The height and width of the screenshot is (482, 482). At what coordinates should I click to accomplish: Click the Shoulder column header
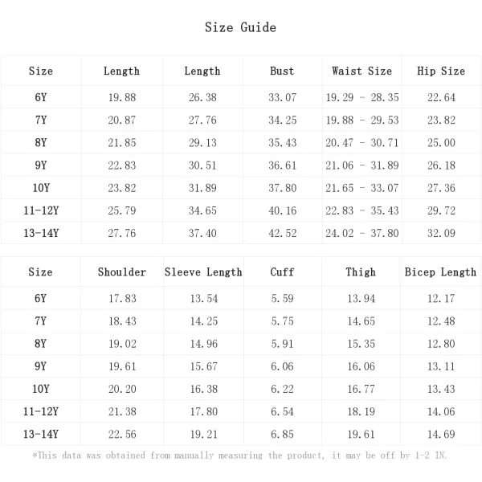(122, 272)
